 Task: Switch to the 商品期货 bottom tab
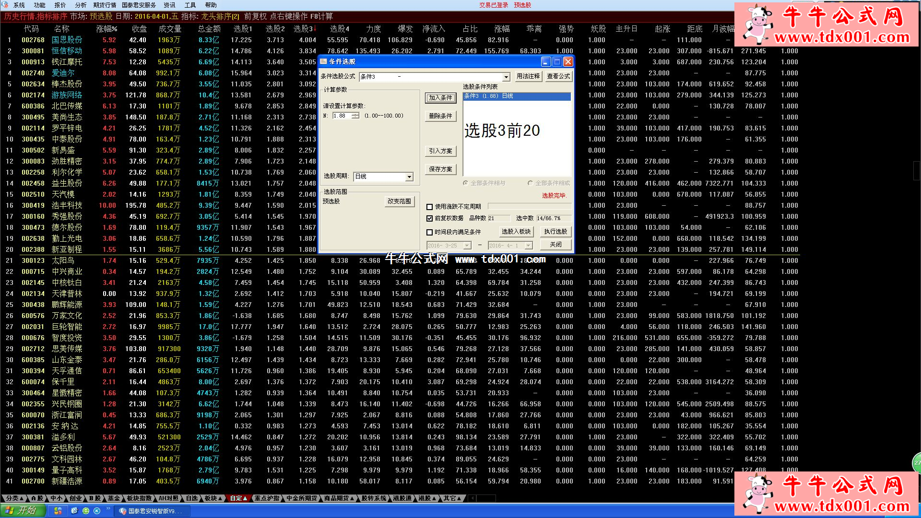click(x=339, y=498)
